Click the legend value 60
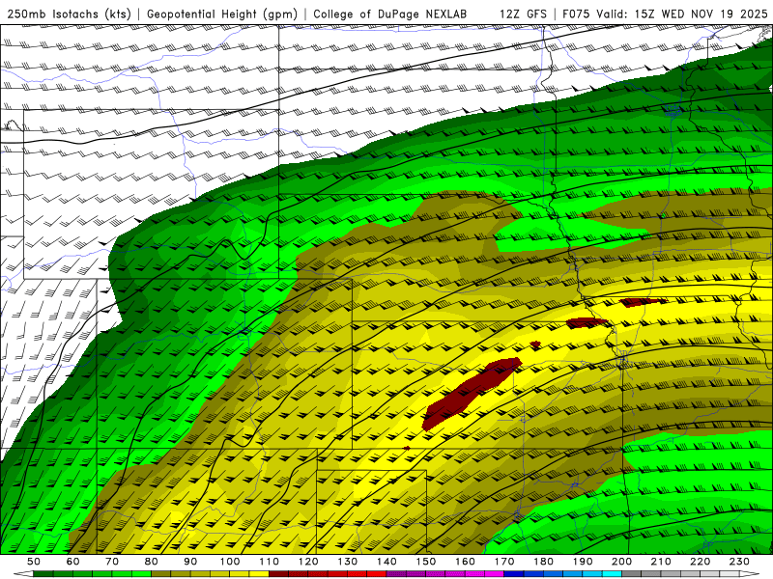The height and width of the screenshot is (579, 773). [73, 562]
